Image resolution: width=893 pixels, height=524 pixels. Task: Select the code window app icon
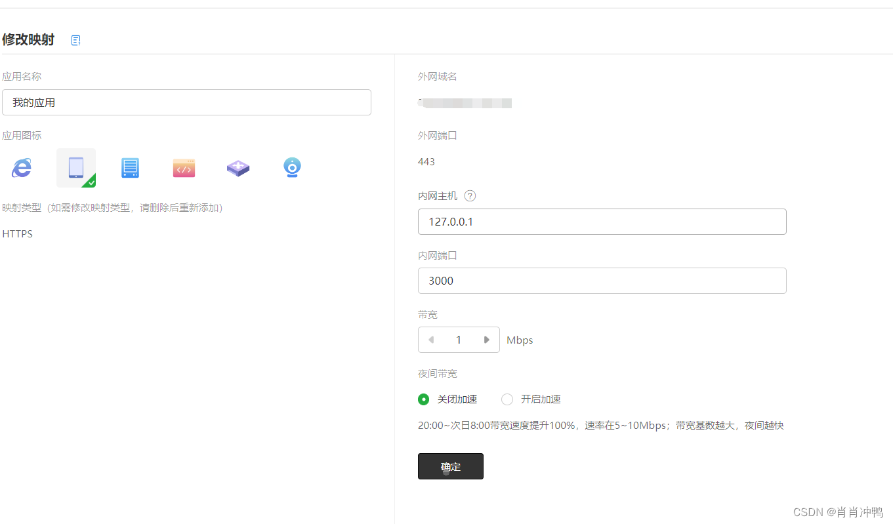(x=184, y=168)
